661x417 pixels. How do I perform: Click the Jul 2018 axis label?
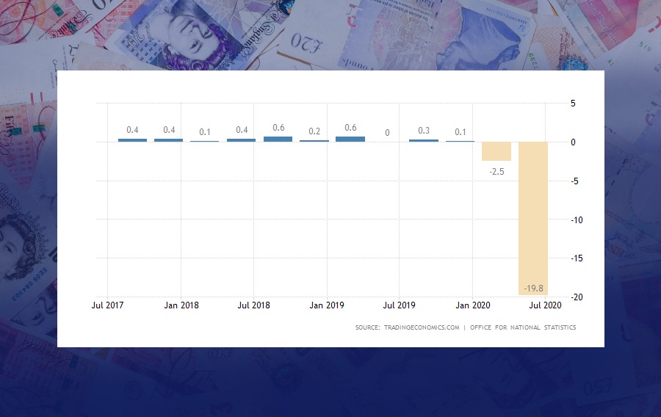254,305
